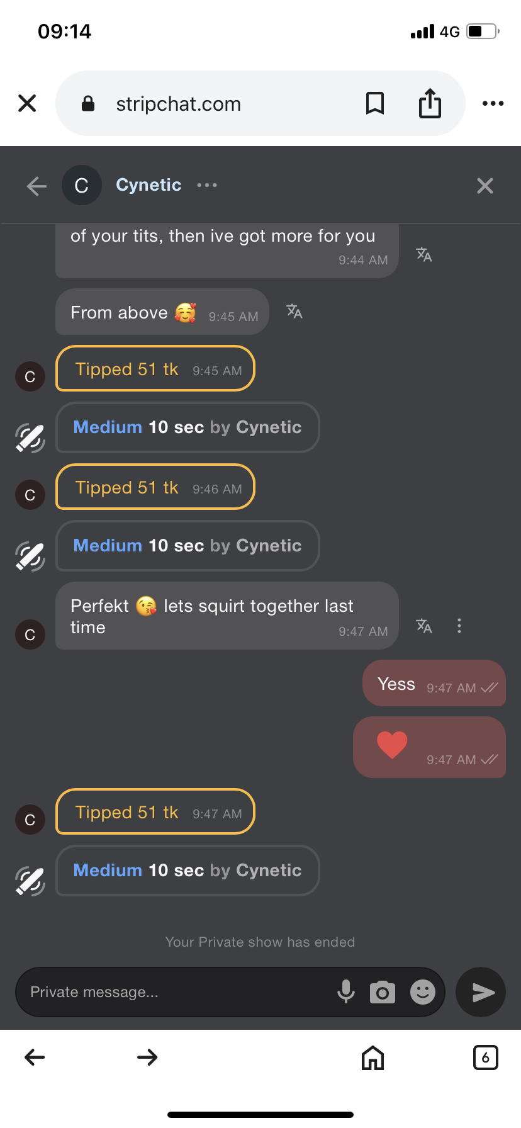Open the browser tabs switcher showing 6

485,1057
